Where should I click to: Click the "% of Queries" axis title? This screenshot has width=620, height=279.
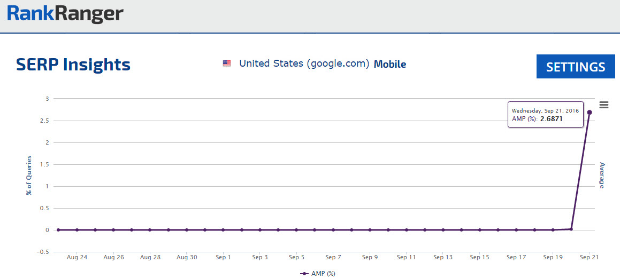(x=29, y=176)
